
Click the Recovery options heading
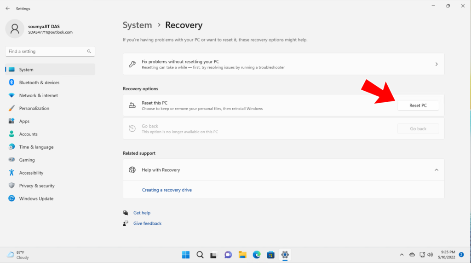click(x=140, y=89)
